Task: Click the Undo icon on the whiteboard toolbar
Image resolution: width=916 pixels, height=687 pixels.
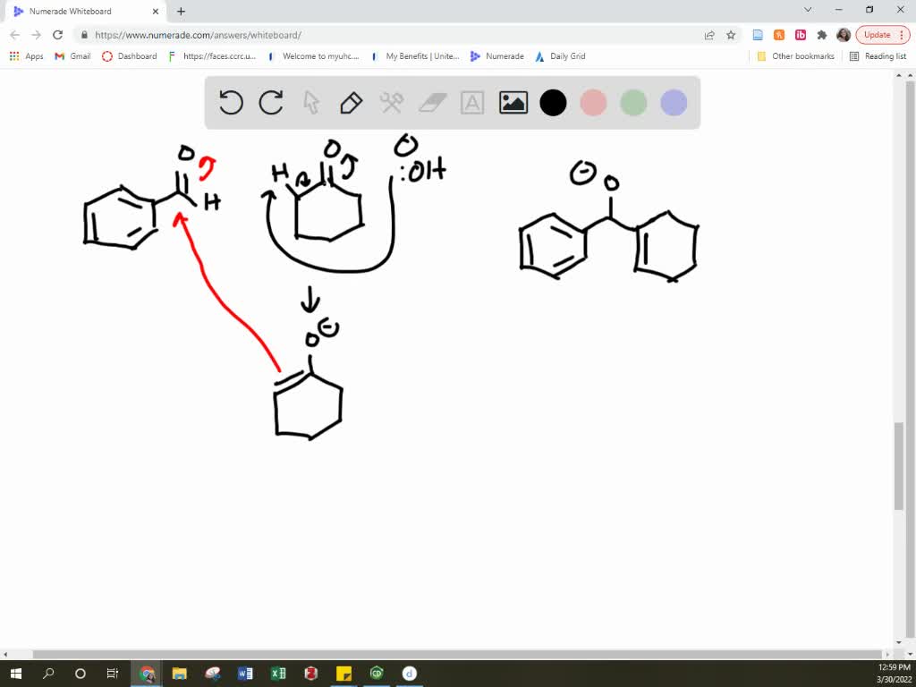Action: click(x=231, y=103)
